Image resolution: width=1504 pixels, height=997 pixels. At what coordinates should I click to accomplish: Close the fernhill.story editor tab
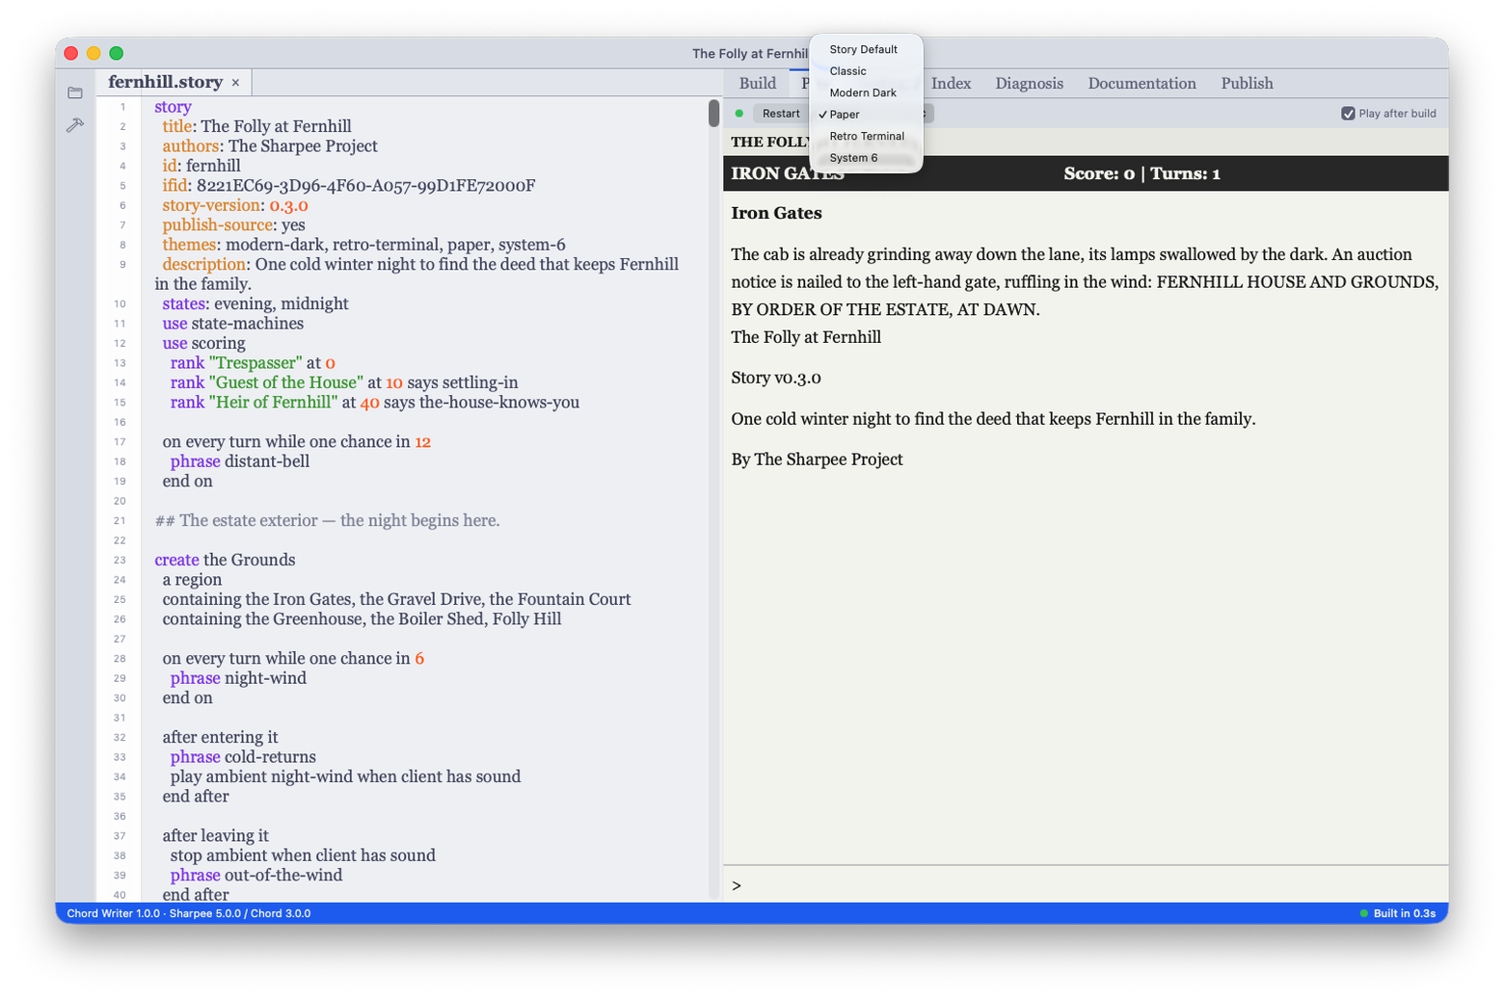[235, 83]
